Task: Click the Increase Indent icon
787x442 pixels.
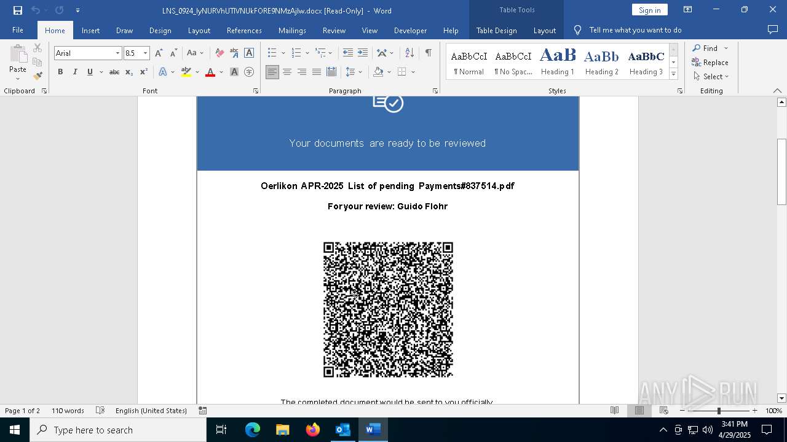Action: (363, 53)
